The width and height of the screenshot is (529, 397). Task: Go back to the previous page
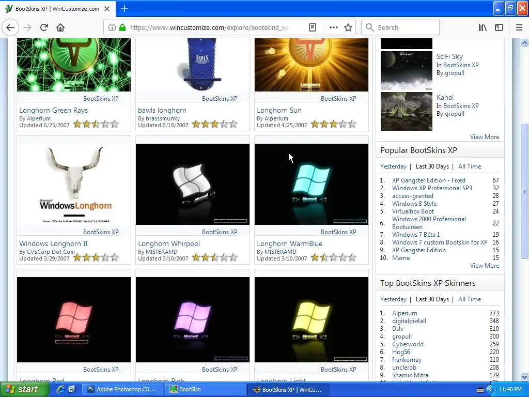[x=10, y=27]
